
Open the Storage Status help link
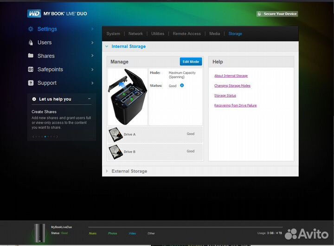(225, 96)
